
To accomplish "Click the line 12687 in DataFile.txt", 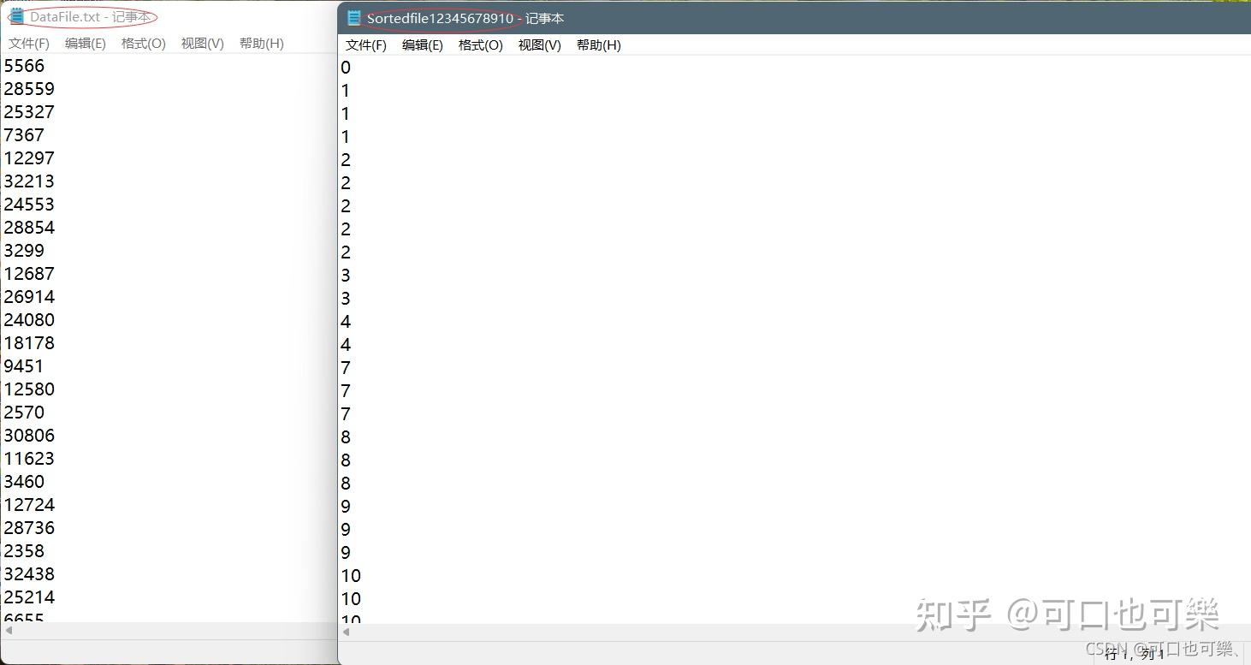I will click(29, 274).
